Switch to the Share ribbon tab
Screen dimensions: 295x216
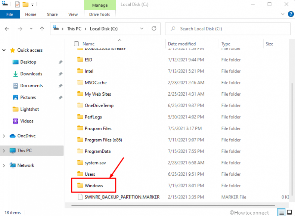pyautogui.click(x=52, y=15)
